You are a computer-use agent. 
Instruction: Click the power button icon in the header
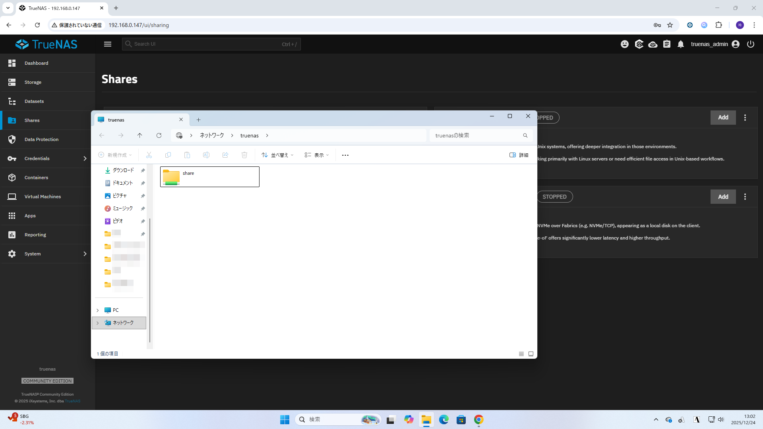(x=751, y=44)
